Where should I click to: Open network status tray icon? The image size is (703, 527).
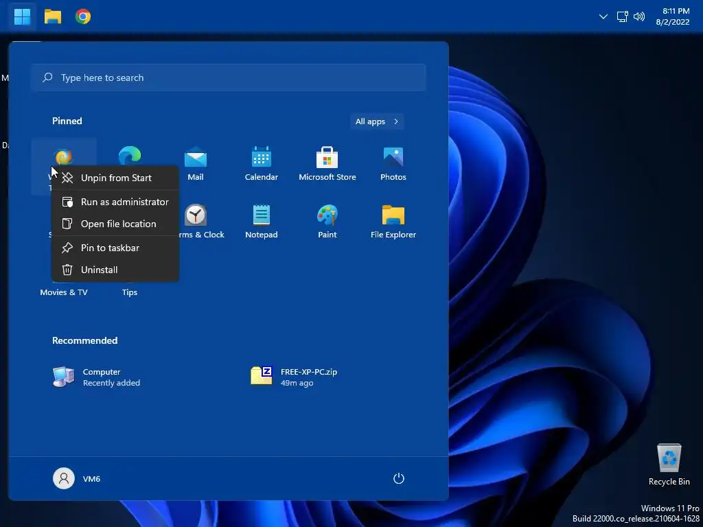(622, 16)
